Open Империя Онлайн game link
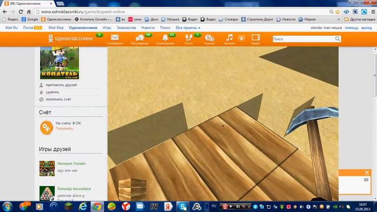This screenshot has height=212, width=377. [x=71, y=164]
